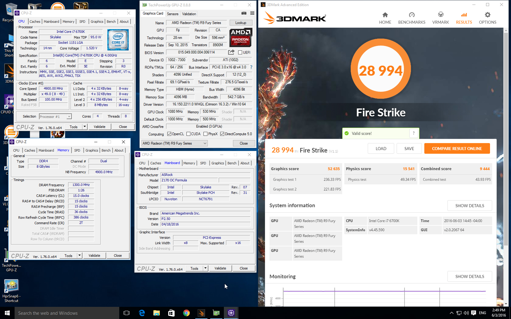
Task: Open 3DMark OPTIONS gear
Action: click(488, 18)
